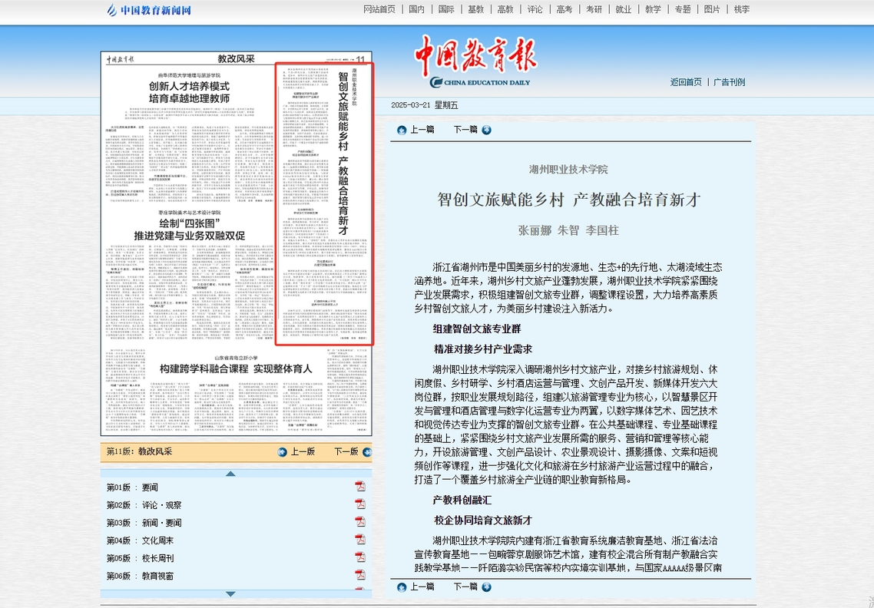This screenshot has width=874, height=608.
Task: Select the highlighted 智创文旅赋能乡村 article on the thumbnail
Action: (324, 203)
